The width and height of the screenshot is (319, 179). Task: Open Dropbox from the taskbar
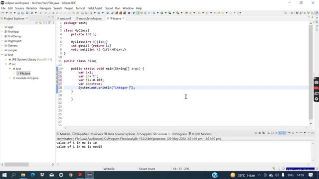click(42, 175)
